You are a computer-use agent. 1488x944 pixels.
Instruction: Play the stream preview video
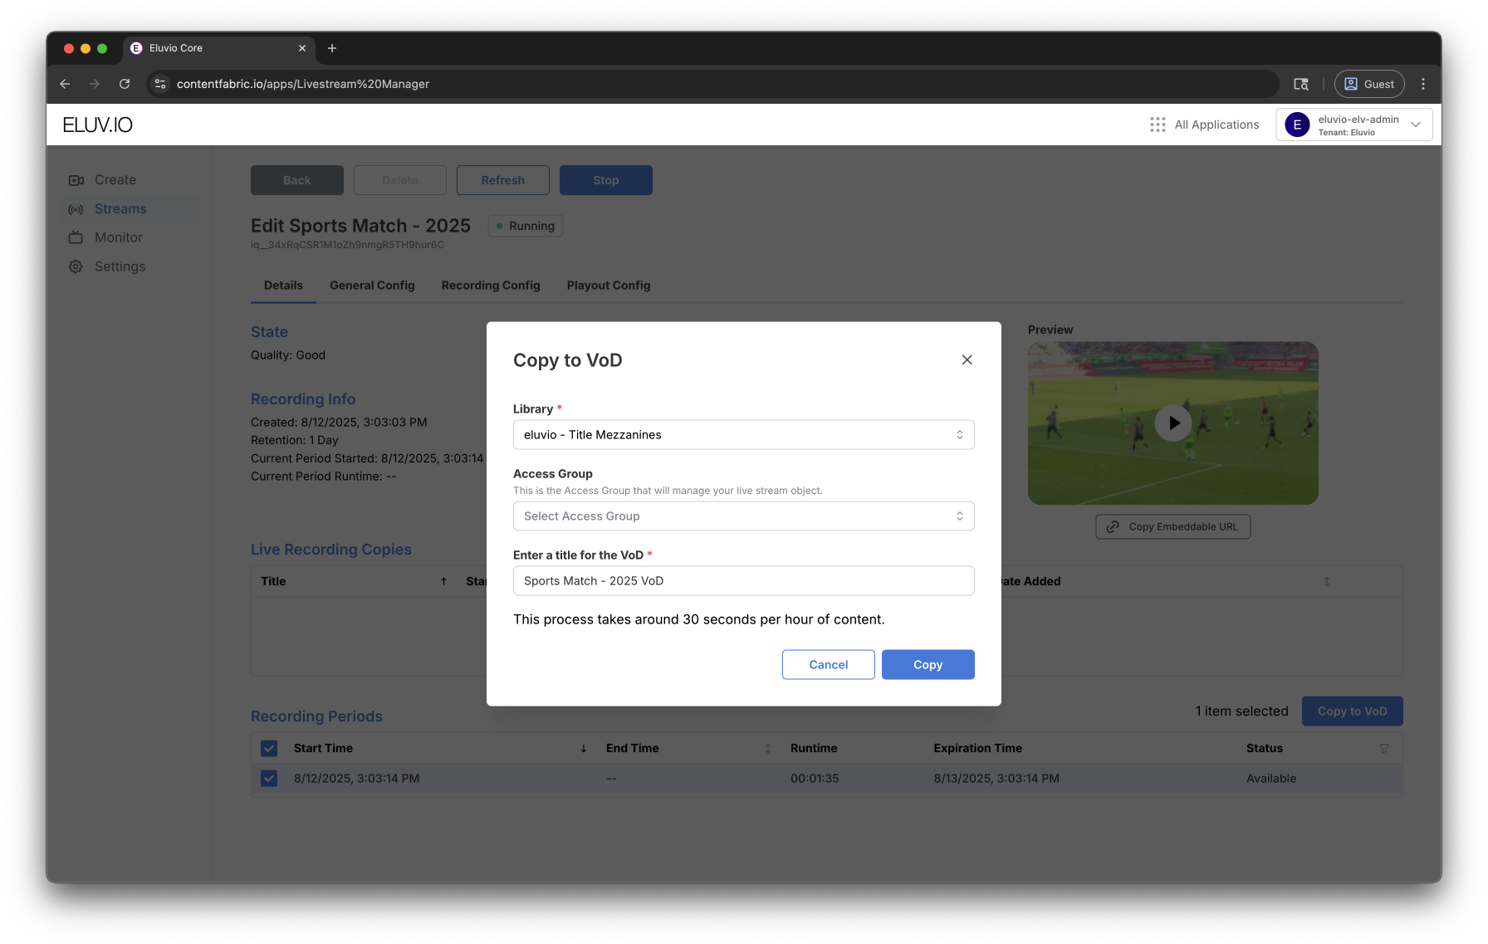pos(1172,423)
